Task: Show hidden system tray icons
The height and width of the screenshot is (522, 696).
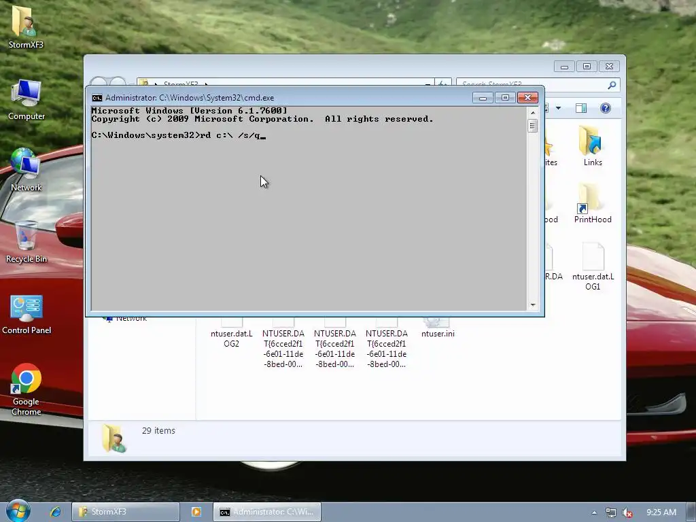Action: coord(594,512)
